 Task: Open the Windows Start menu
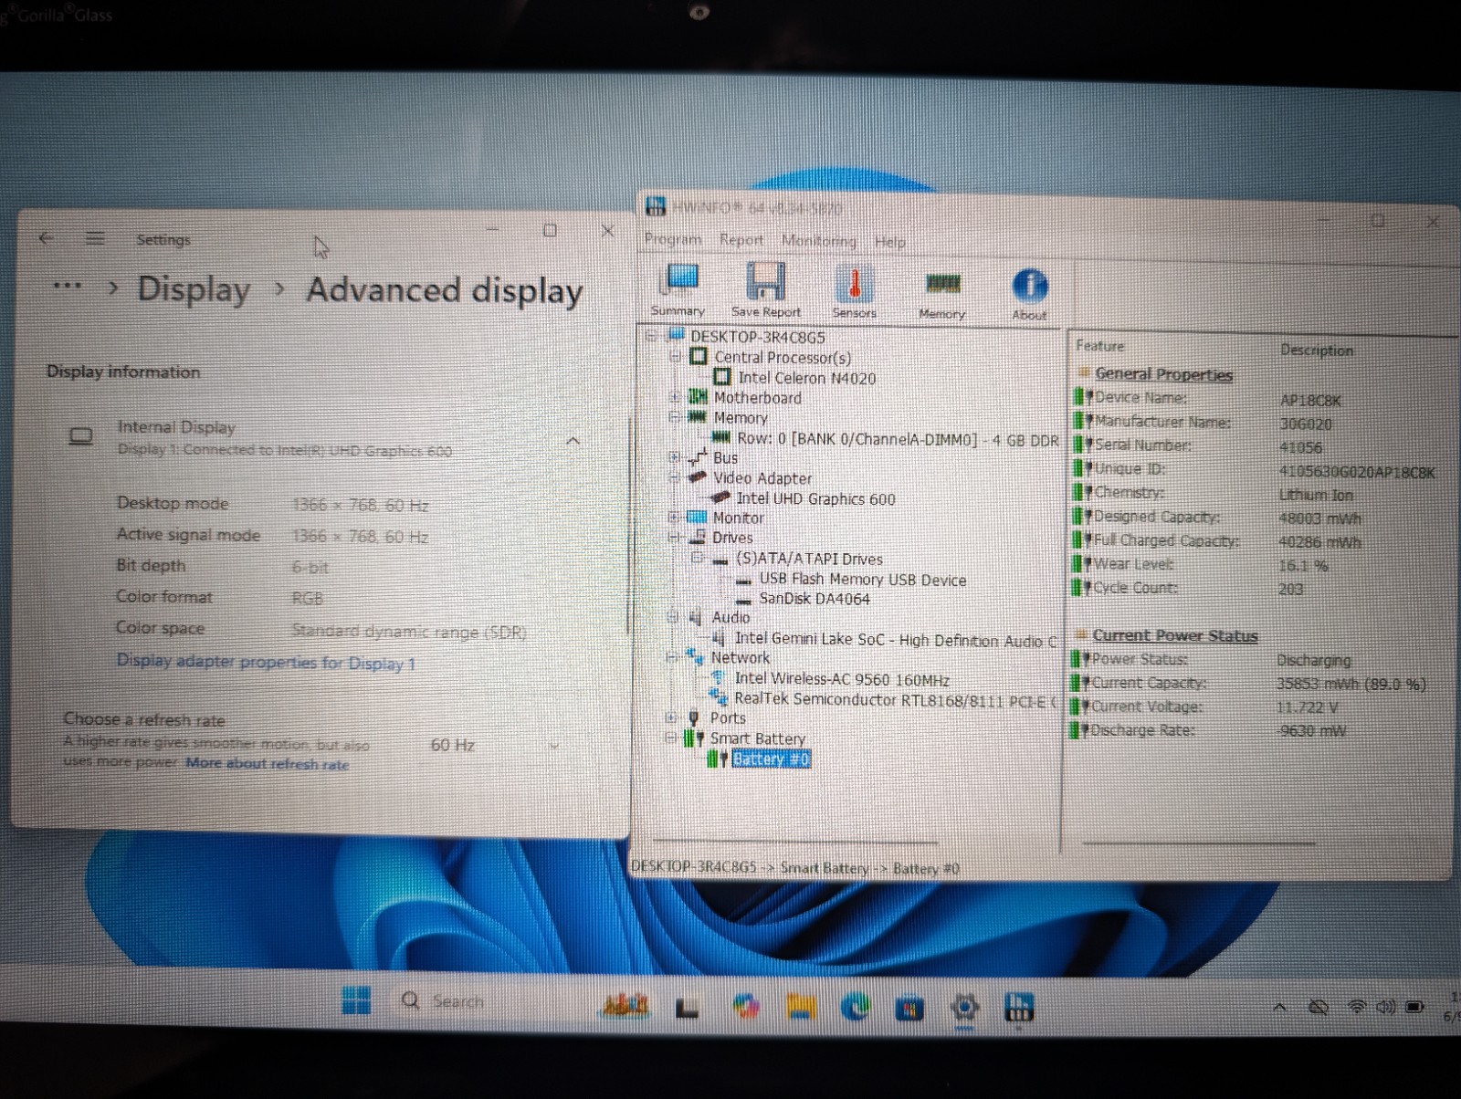[356, 1000]
